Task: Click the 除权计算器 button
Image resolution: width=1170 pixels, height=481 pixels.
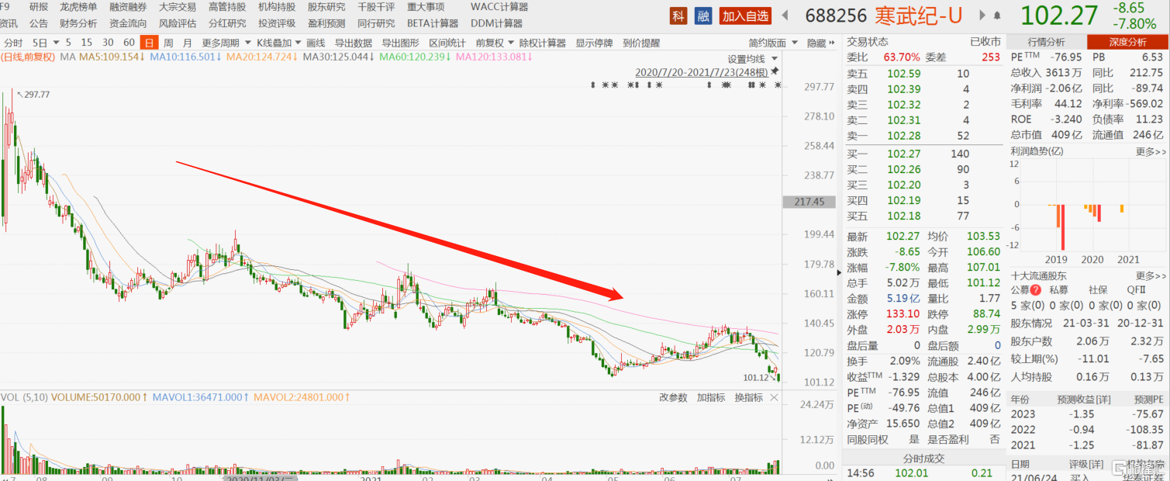Action: [x=544, y=43]
